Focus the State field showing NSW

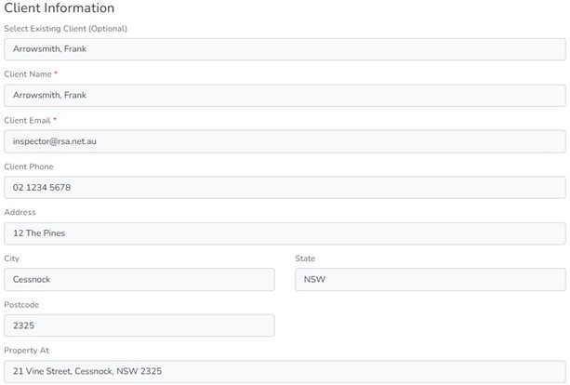[x=430, y=280]
